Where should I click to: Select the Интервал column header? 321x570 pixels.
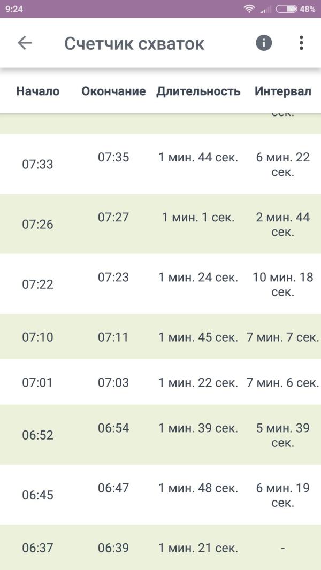point(283,91)
